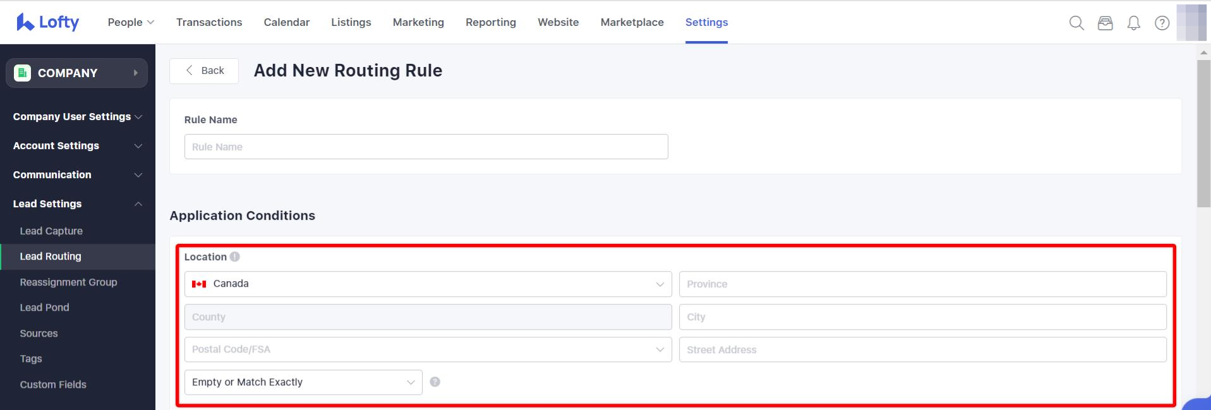The width and height of the screenshot is (1211, 410).
Task: Click the Back button
Action: (204, 71)
